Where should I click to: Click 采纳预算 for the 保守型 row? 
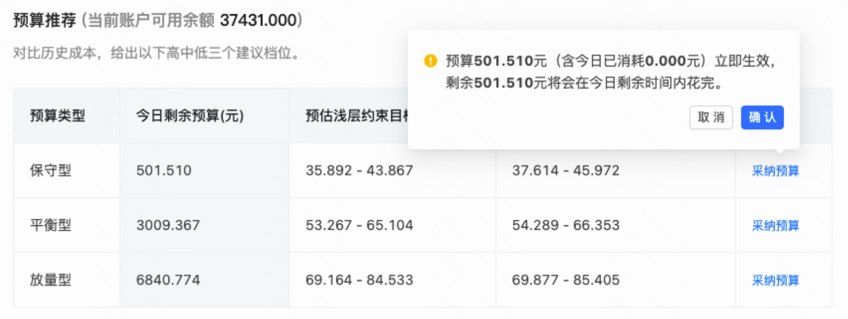774,170
